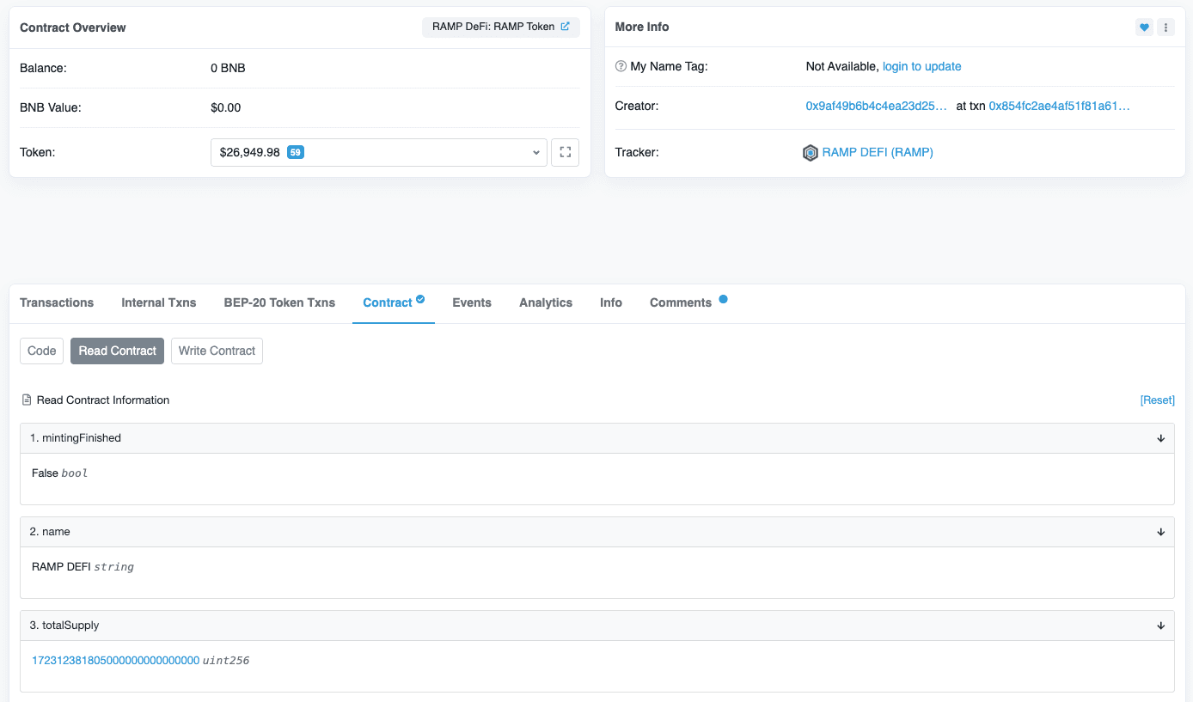The height and width of the screenshot is (702, 1193).
Task: Click the My Name Tag help icon
Action: click(621, 66)
